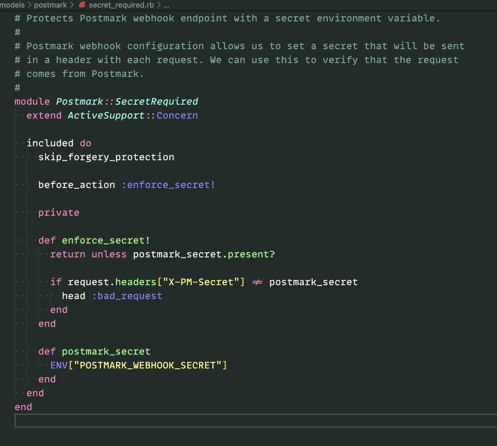Click the 'Concern' constant
The width and height of the screenshot is (497, 446).
pyautogui.click(x=177, y=116)
